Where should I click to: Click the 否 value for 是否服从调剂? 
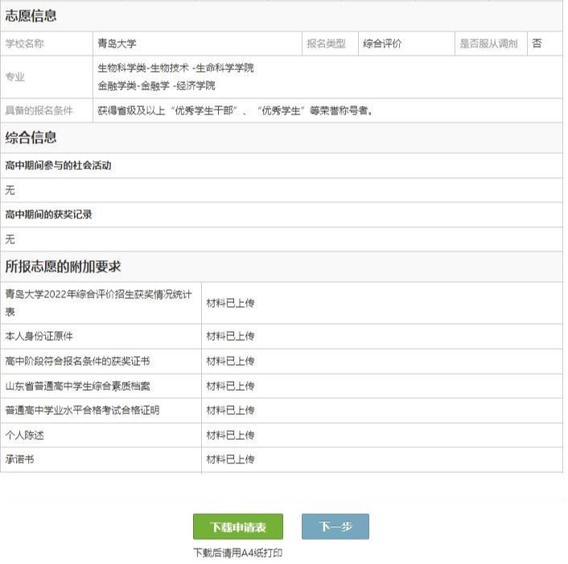coord(537,44)
